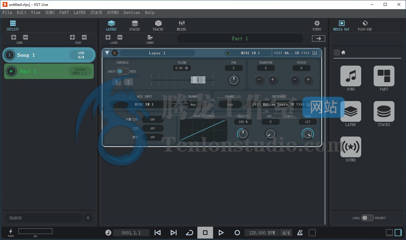Open Song category in Media Bay
The image size is (406, 240).
pyautogui.click(x=351, y=76)
